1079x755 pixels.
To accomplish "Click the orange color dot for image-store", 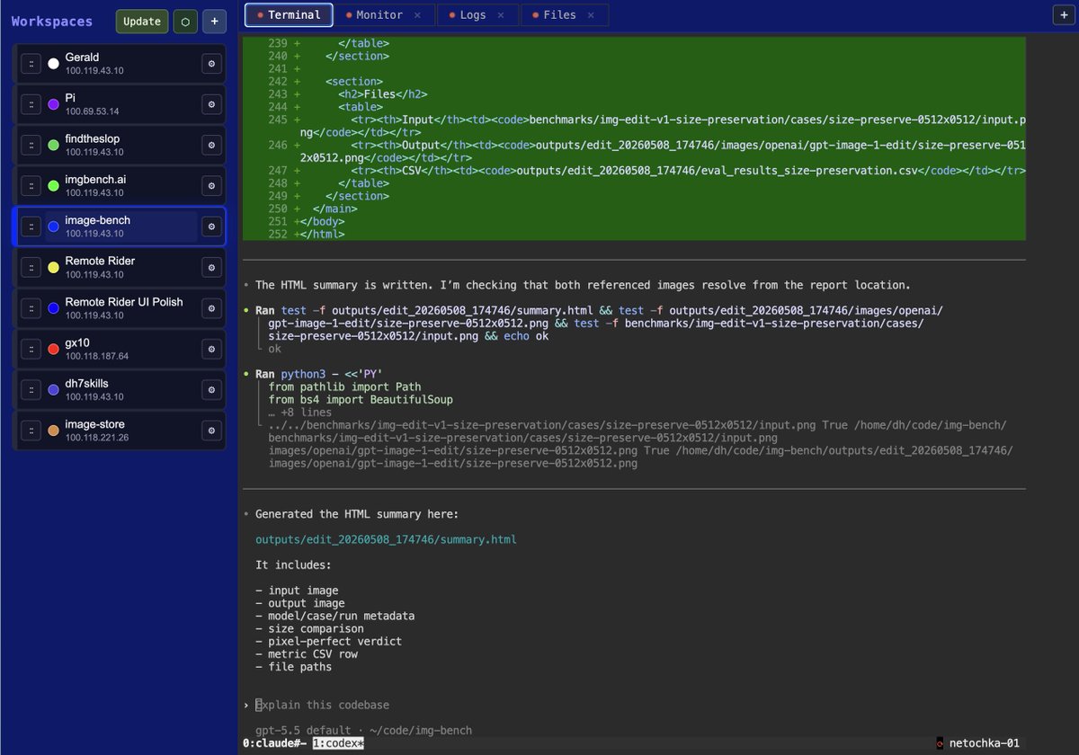I will tap(53, 431).
